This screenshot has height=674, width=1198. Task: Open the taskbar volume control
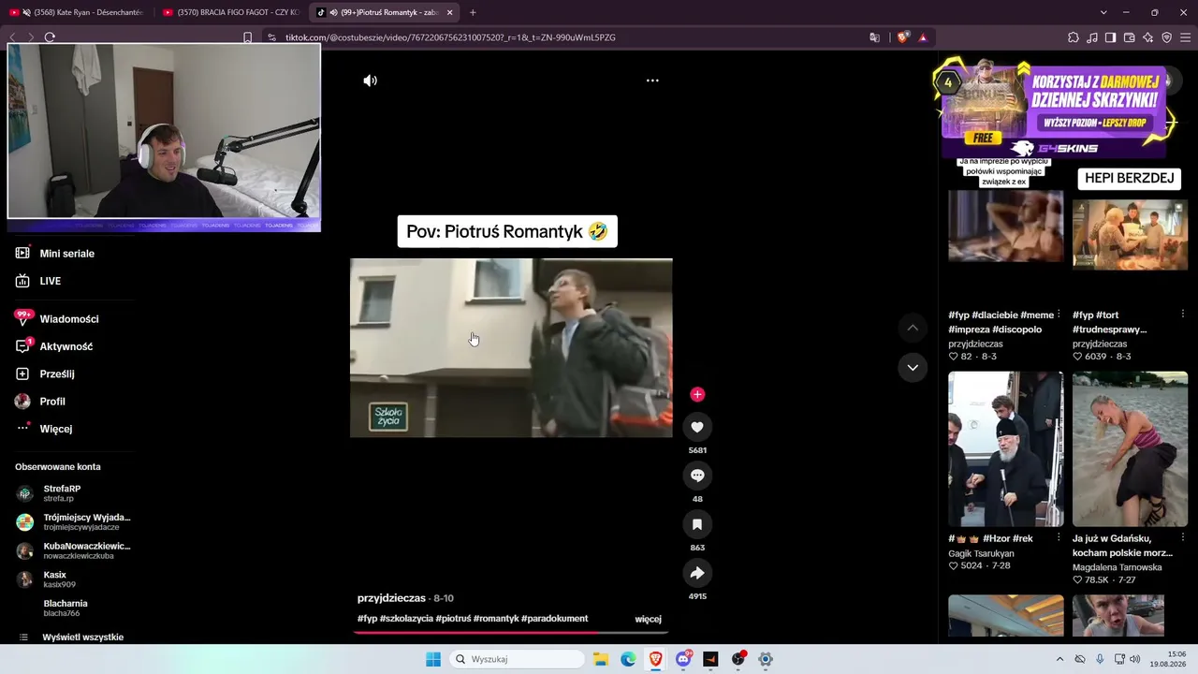[1135, 659]
